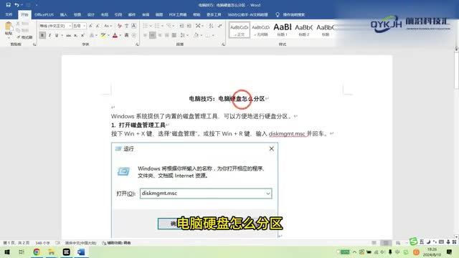Toggle align left
Viewport: 459px width, 258px height.
[145, 35]
